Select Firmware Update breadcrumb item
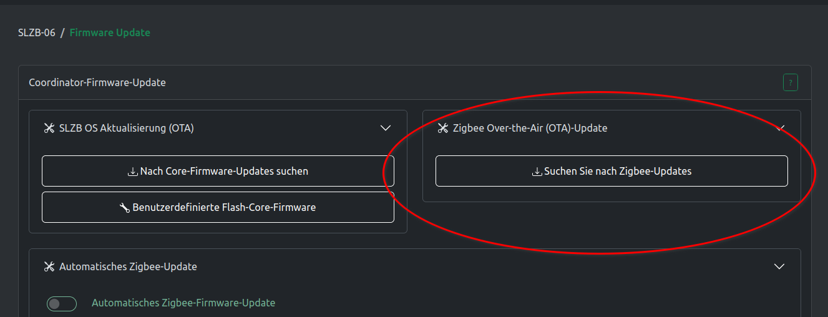828x317 pixels. [x=110, y=32]
